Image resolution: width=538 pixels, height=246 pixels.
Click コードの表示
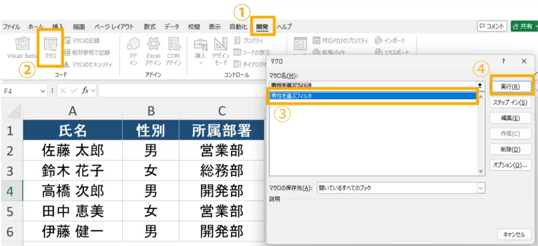click(252, 52)
